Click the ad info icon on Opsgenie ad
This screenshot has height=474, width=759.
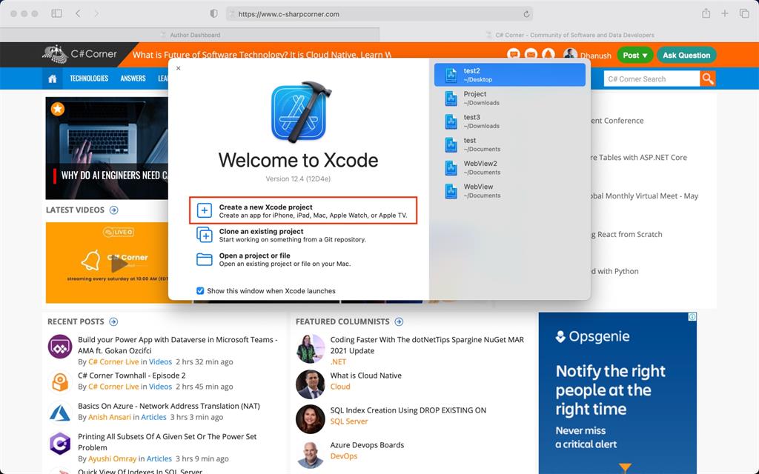pos(692,317)
